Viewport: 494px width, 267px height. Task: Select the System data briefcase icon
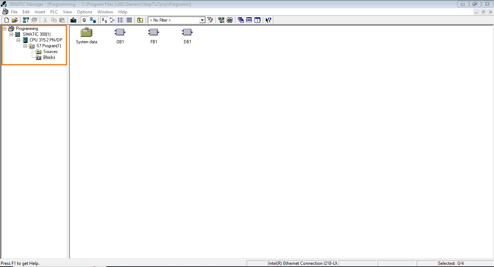(86, 32)
